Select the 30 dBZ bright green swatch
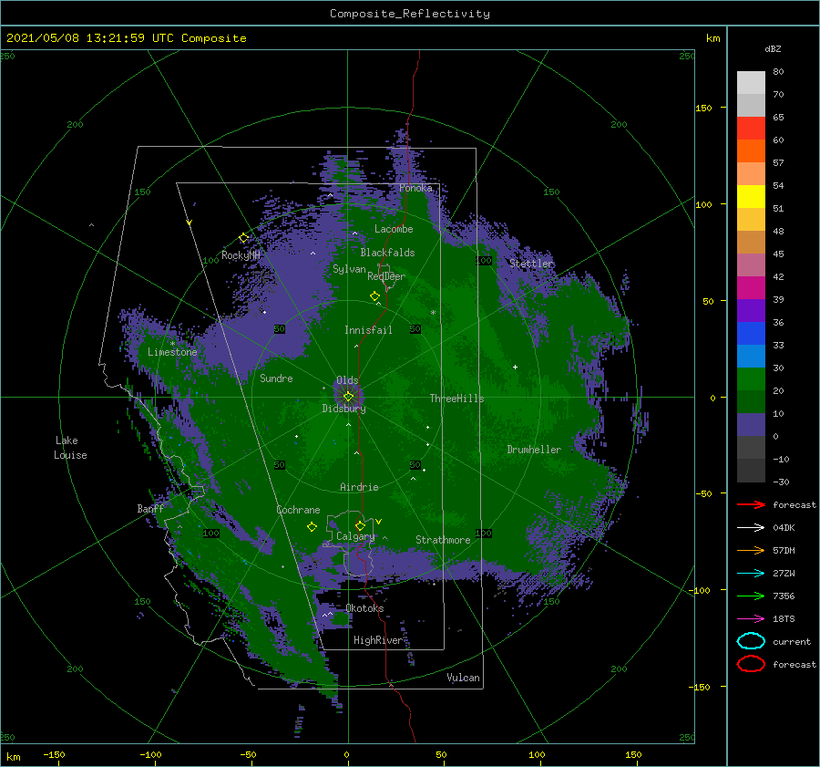 pos(751,379)
